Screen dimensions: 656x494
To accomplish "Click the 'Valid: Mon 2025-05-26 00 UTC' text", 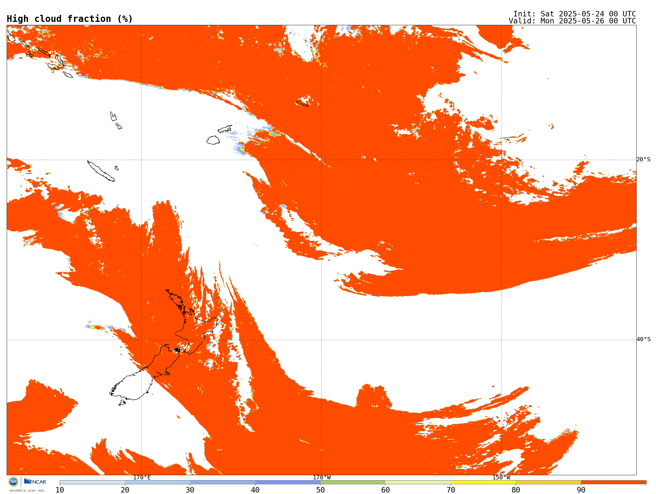I will 572,21.
